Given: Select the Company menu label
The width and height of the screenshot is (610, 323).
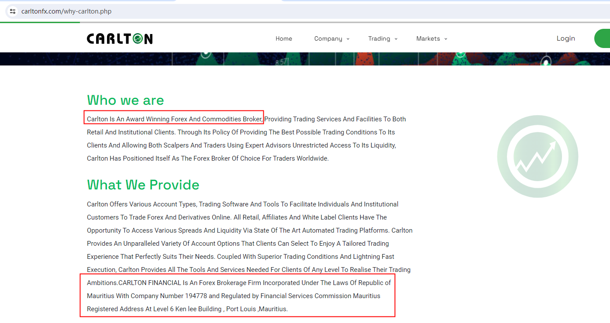Looking at the screenshot, I should pyautogui.click(x=328, y=39).
